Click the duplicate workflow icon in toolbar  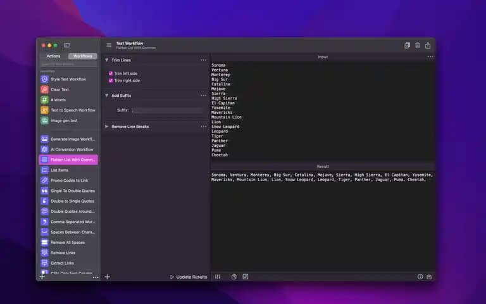point(407,46)
